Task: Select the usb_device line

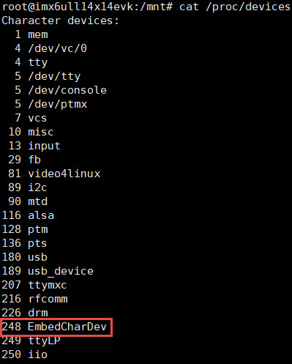Action: 48,271
